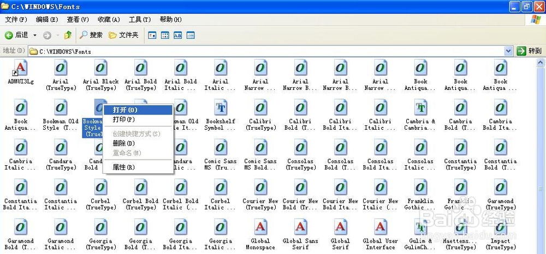Select the Comic Sans MS Bold icon
Viewport: 546px width, 254px height.
point(260,148)
